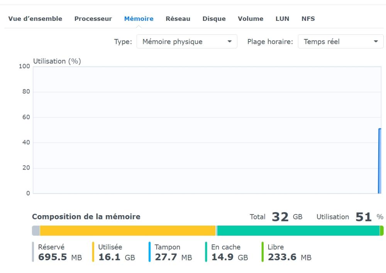Click the gray Réservé bar segment
Viewport: 386px width, 273px height.
click(x=36, y=231)
